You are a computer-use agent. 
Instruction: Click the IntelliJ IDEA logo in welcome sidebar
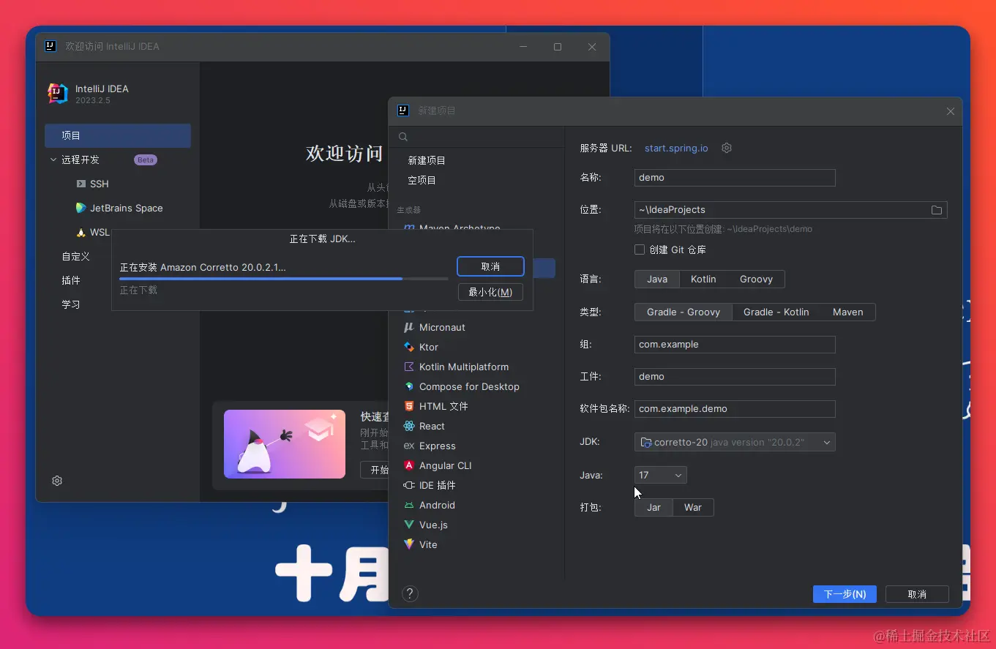[x=58, y=93]
